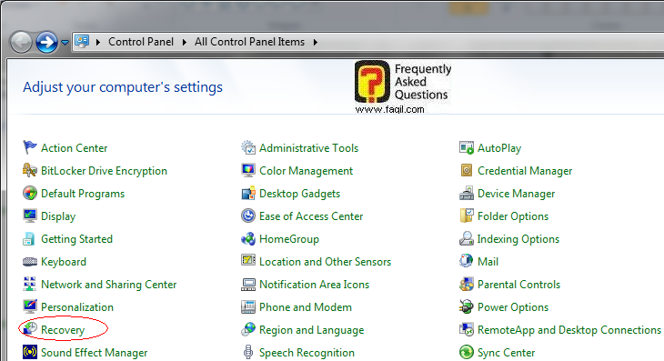Viewport: 664px width, 361px height.
Task: Open the Color Management icon
Action: point(248,171)
